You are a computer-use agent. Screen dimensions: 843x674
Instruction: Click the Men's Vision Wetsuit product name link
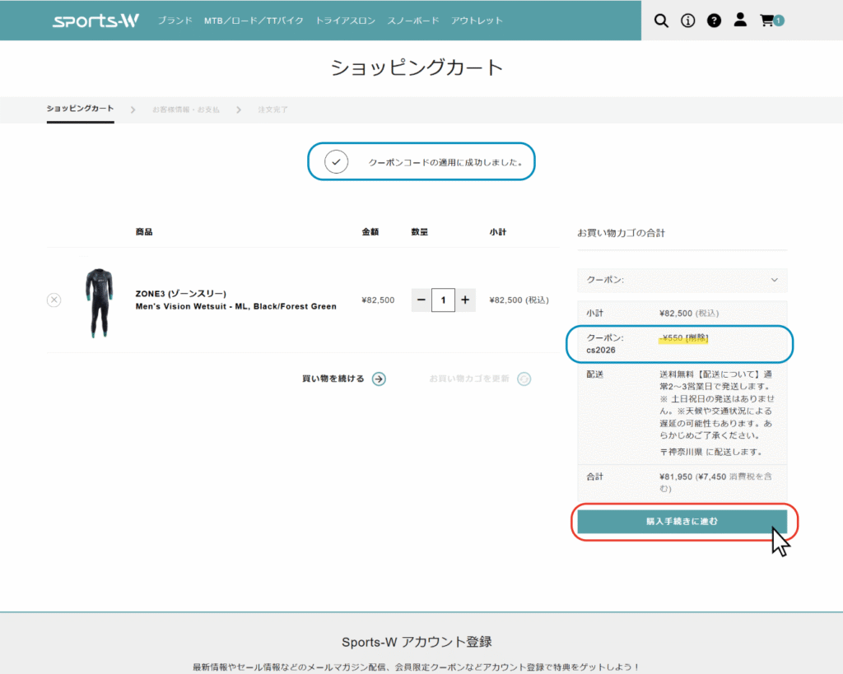235,306
